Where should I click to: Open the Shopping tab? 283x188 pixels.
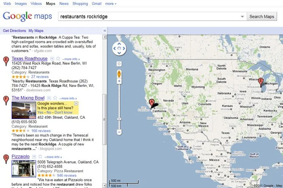[x=80, y=4]
